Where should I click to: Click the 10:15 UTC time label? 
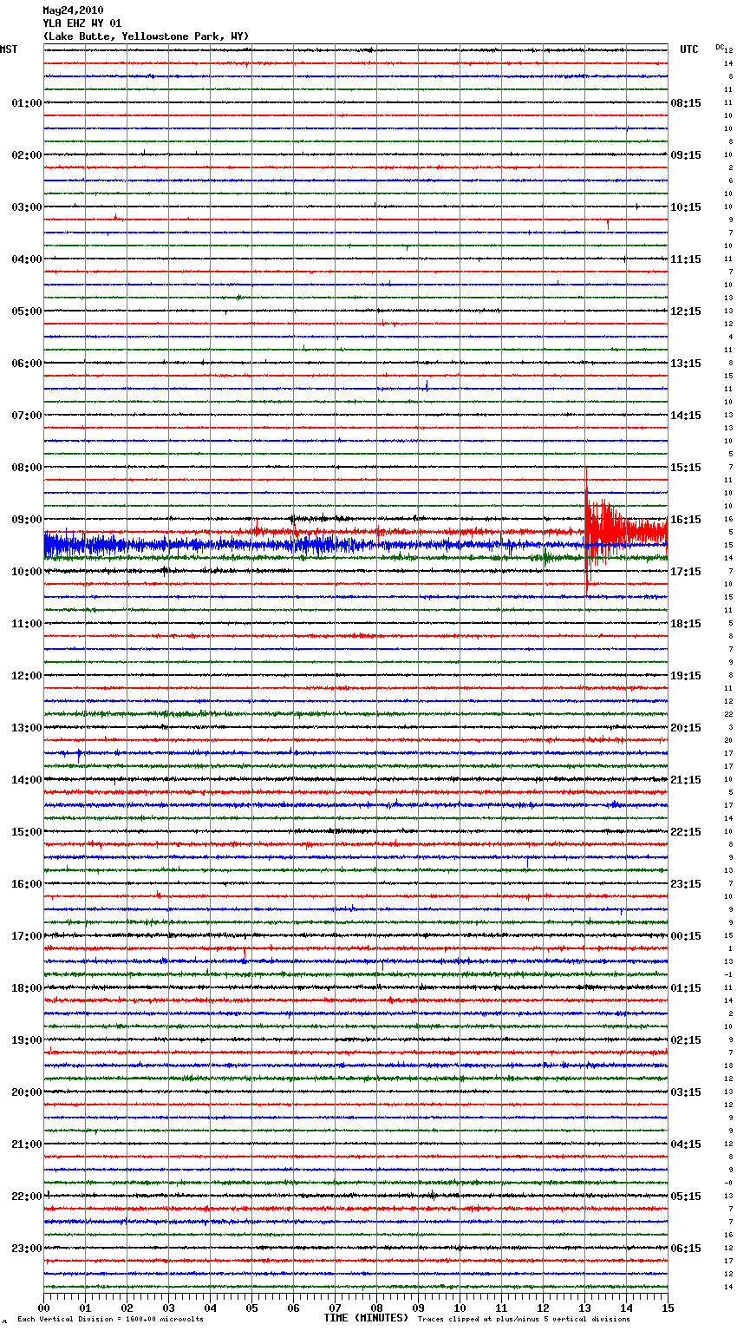[686, 207]
